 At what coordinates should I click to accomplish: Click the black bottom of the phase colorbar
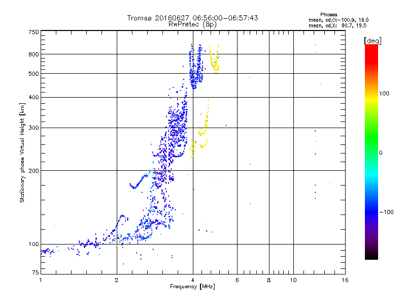click(x=371, y=256)
